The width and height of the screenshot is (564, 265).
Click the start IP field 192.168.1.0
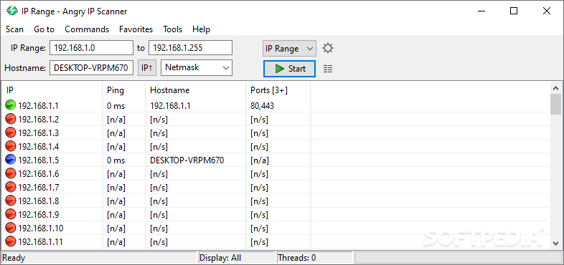click(91, 48)
